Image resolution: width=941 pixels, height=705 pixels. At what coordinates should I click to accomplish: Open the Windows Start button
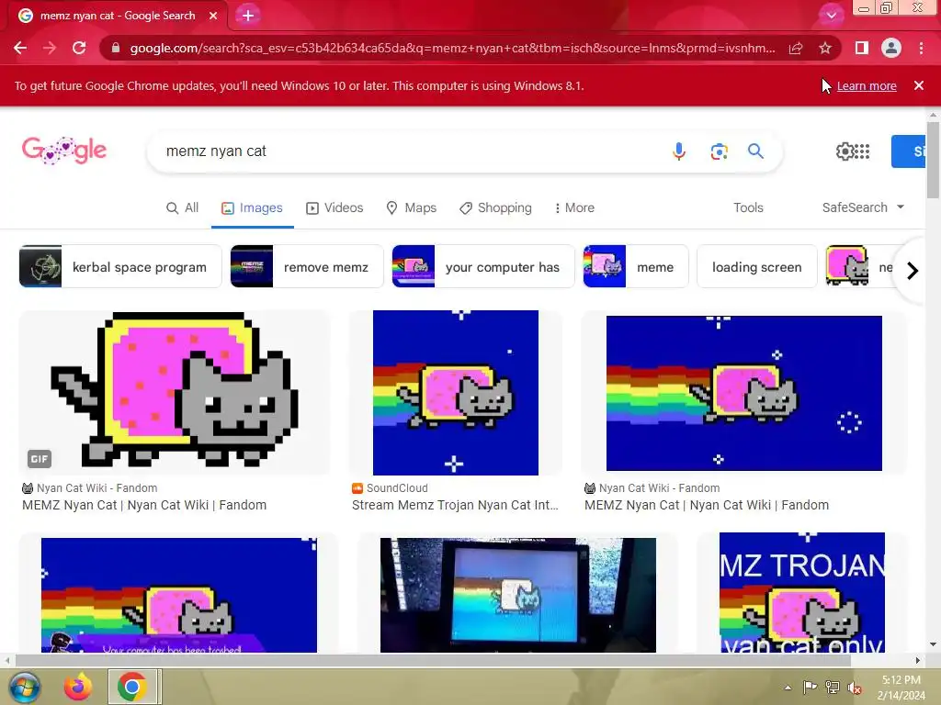coord(23,687)
